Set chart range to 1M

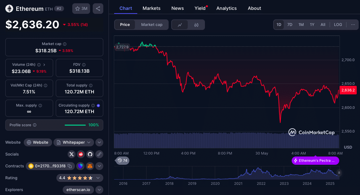(301, 25)
